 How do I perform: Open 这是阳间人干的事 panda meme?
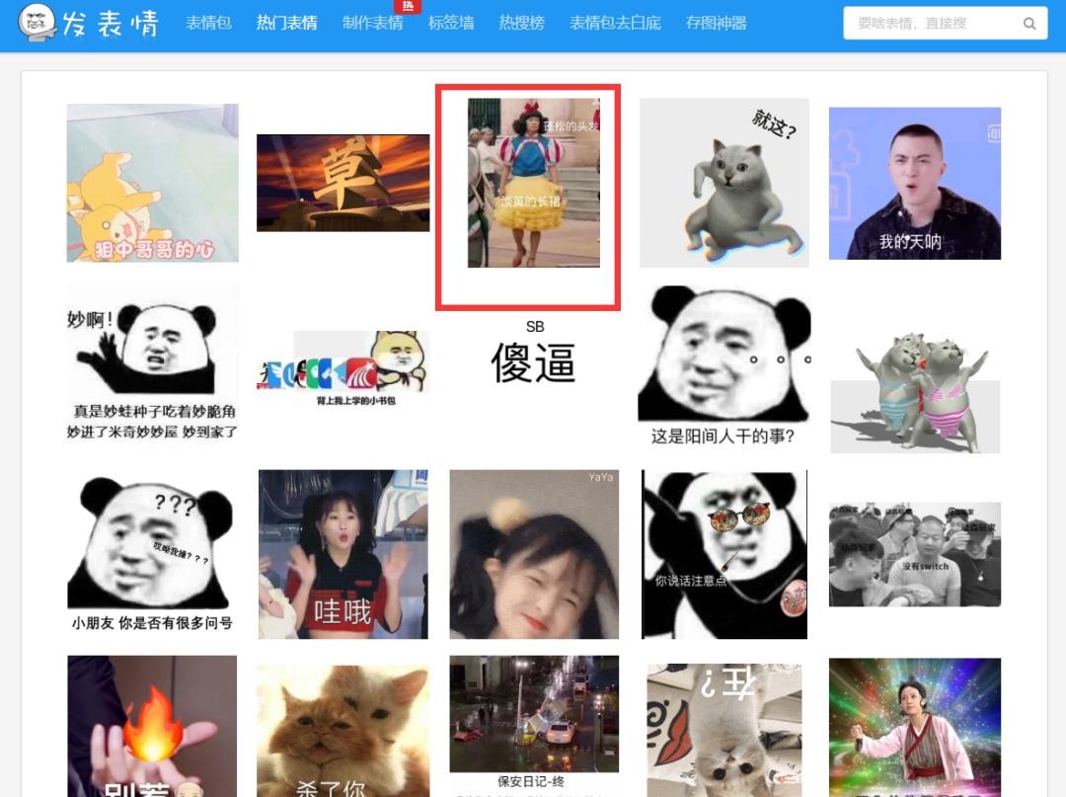[x=723, y=365]
